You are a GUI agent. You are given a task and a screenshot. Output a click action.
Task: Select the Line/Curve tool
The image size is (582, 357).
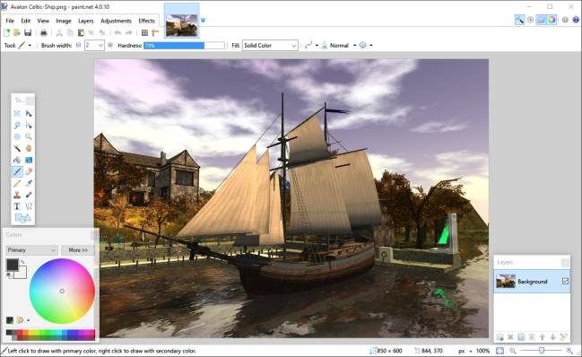point(29,206)
